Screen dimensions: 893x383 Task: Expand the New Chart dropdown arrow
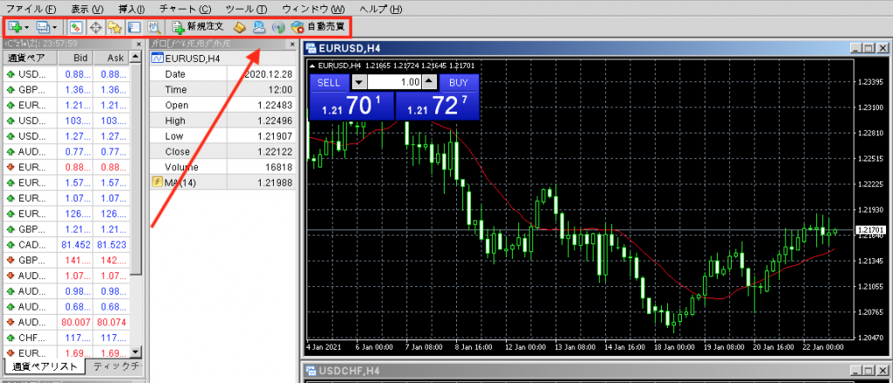coord(27,27)
